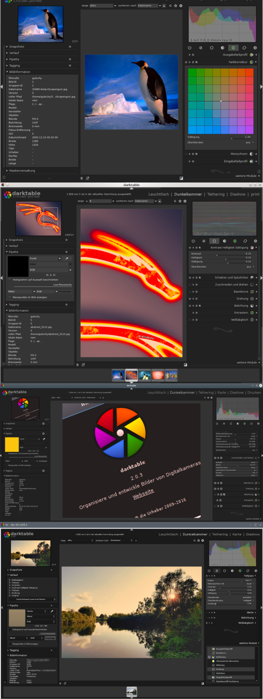The width and height of the screenshot is (263, 699).
Task: Collapse the left panel arrow in penguin window
Action: tap(2, 86)
